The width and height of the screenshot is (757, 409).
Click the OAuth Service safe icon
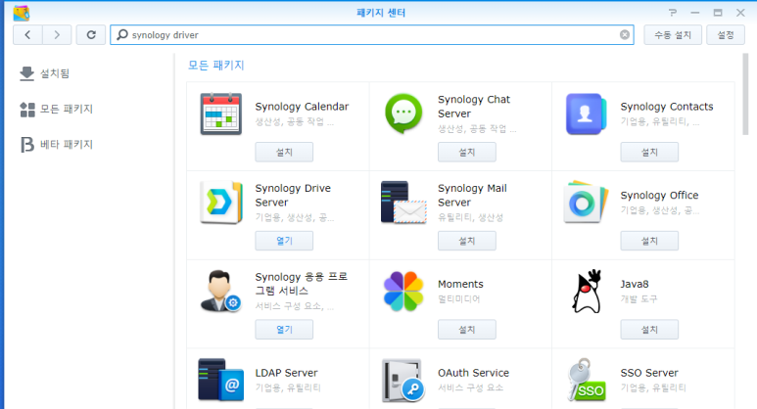[x=403, y=380]
